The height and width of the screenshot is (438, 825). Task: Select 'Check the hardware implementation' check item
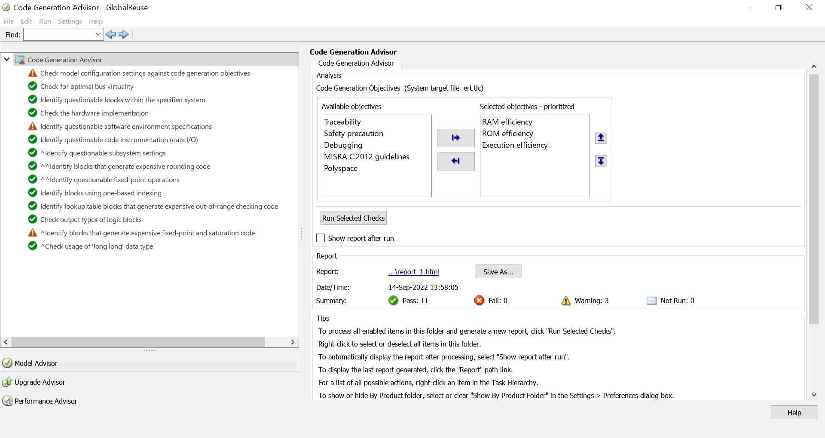[94, 113]
